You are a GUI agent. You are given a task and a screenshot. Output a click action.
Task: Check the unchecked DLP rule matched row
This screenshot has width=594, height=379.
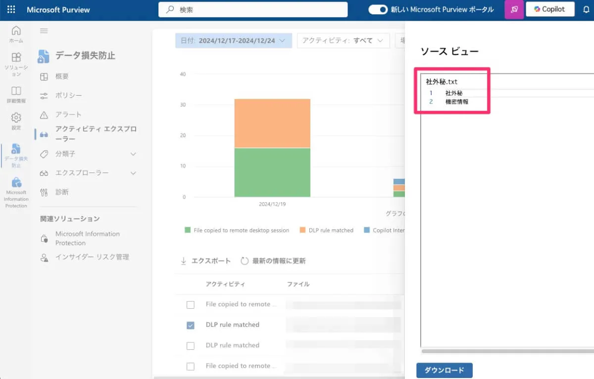coord(191,346)
